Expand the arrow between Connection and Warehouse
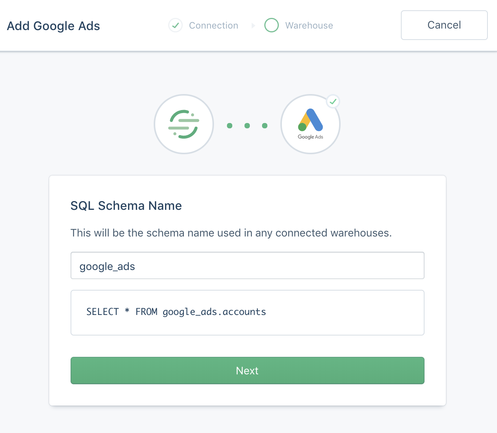The height and width of the screenshot is (433, 497). point(253,25)
